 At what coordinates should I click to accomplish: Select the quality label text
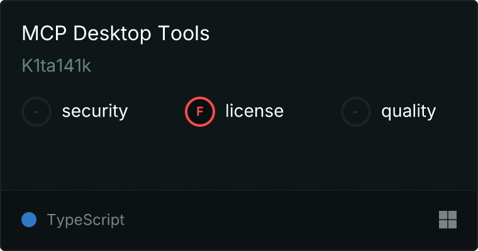click(x=408, y=112)
